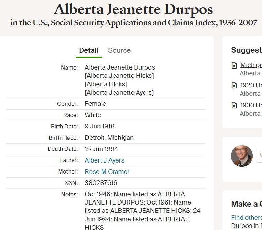
Task: Open the Find others link
Action: (x=247, y=218)
